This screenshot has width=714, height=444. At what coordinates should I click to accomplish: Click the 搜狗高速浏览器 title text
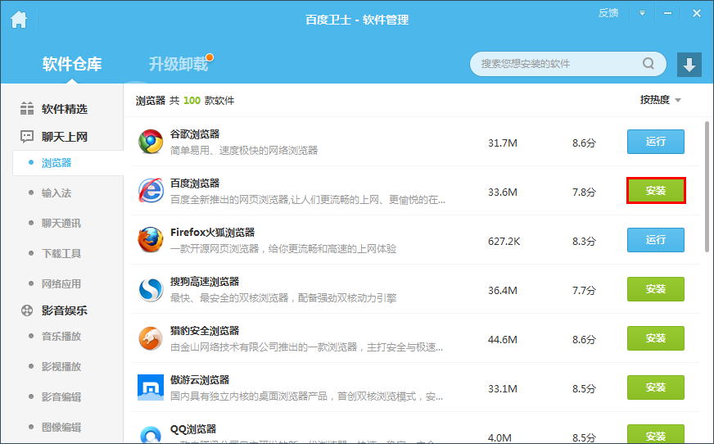[205, 282]
